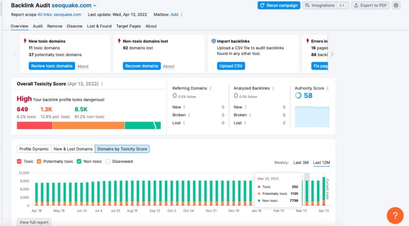This screenshot has width=409, height=226.
Task: Click info icon next to Authority Score
Action: click(x=328, y=88)
